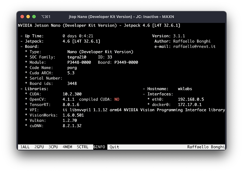Viewport: 243px width, 172px height.
Task: Click the ID value 33
Action: [110, 57]
